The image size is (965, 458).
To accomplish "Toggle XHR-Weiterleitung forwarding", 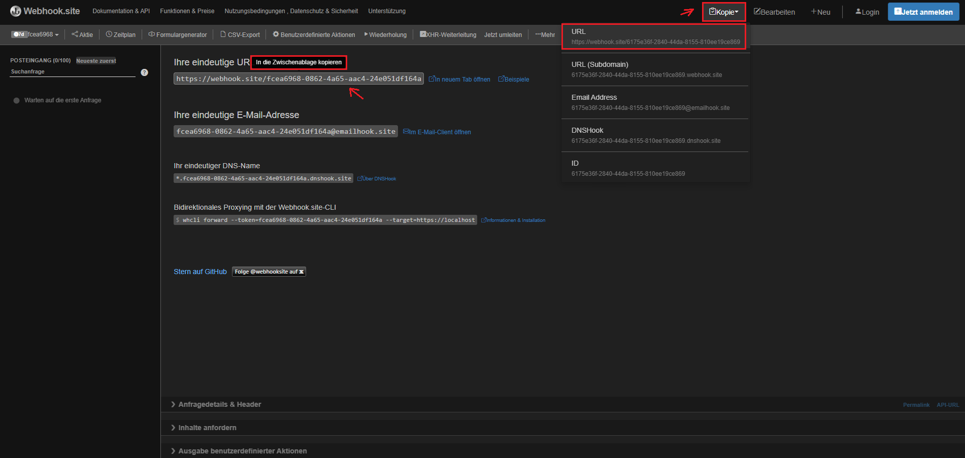I will (x=448, y=35).
